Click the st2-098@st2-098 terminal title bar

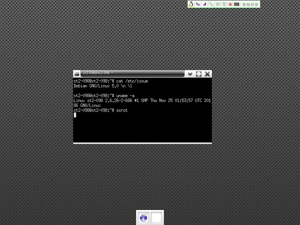pyautogui.click(x=132, y=73)
